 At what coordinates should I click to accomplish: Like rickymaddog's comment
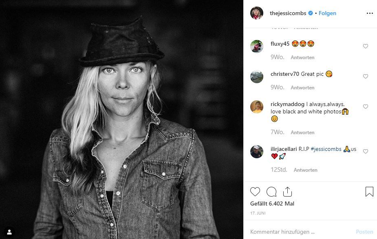pyautogui.click(x=366, y=106)
